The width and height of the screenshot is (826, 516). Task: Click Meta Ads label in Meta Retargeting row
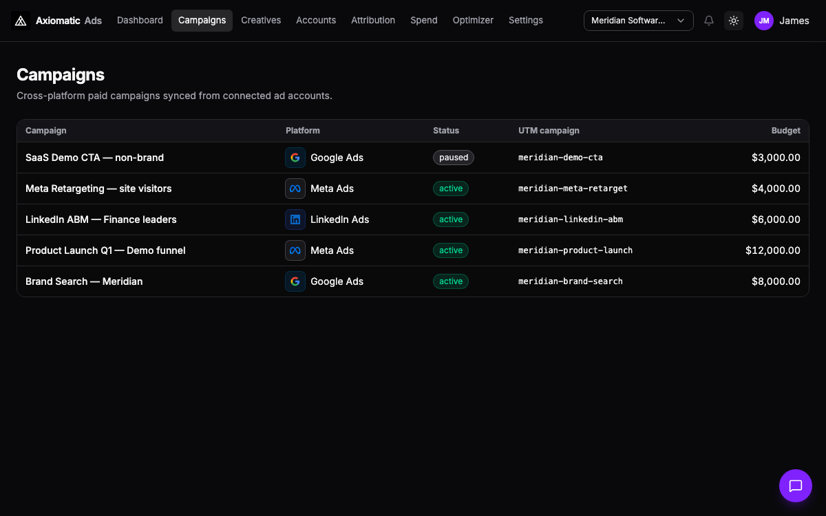click(x=332, y=189)
